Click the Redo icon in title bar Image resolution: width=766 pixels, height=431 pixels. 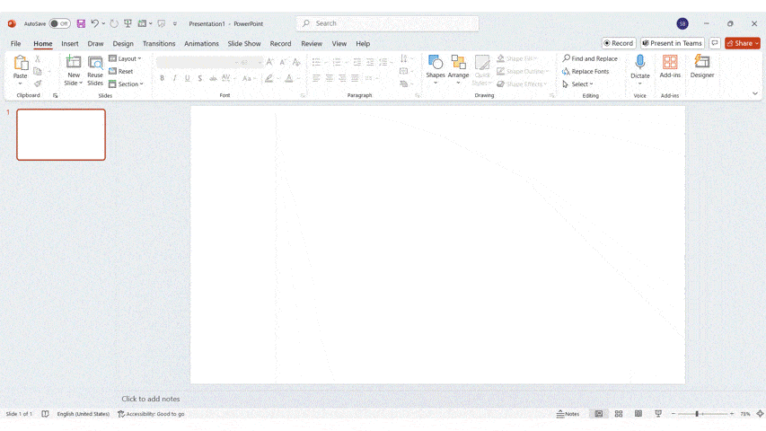click(x=114, y=23)
